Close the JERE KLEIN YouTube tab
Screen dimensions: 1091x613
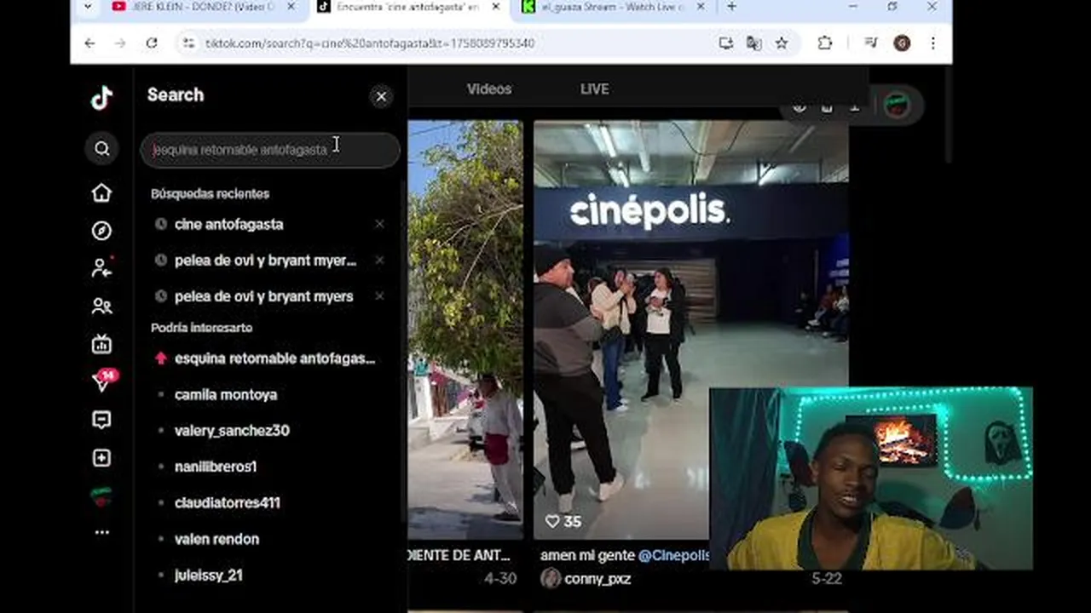pyautogui.click(x=291, y=7)
